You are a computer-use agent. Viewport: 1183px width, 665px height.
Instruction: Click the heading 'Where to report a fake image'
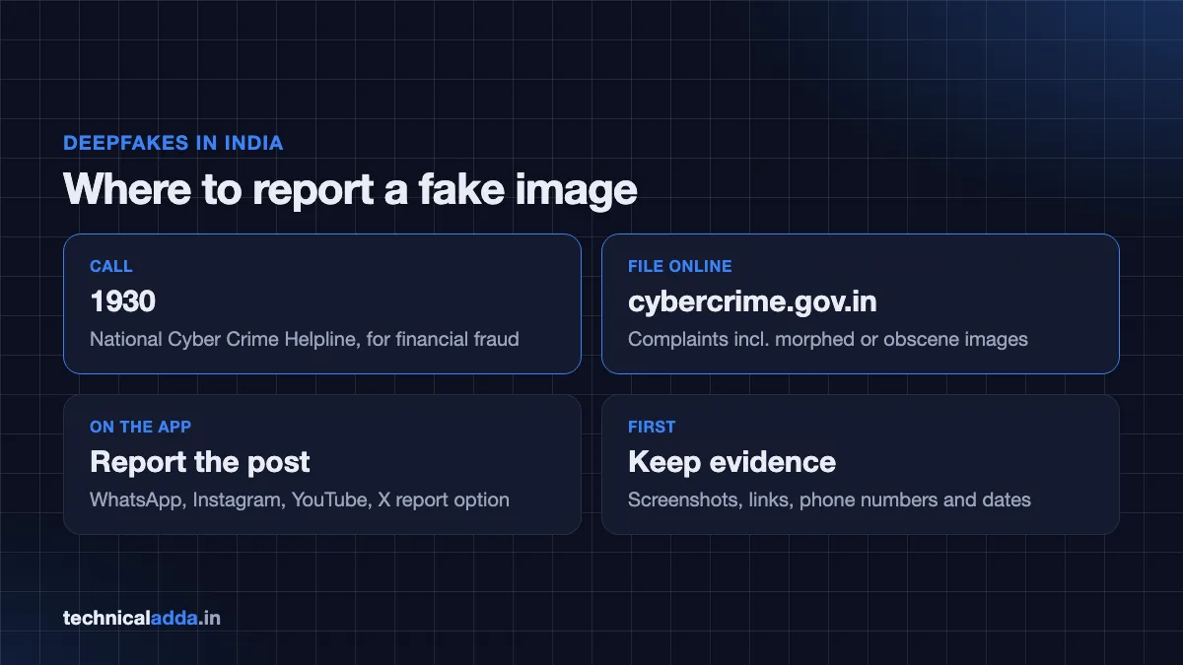[x=350, y=189]
